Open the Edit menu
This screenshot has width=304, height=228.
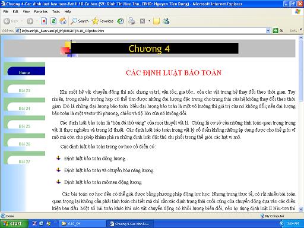(x=15, y=12)
